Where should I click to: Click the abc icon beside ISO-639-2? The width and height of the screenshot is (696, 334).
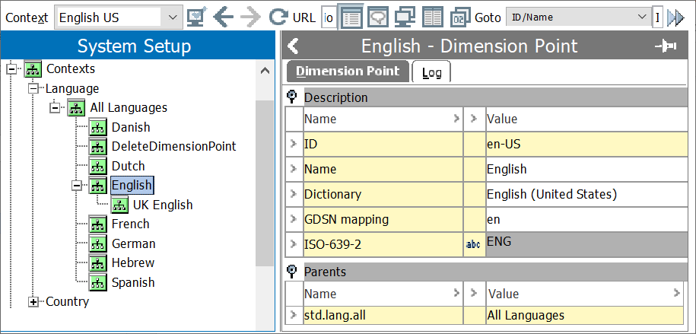[x=474, y=244]
